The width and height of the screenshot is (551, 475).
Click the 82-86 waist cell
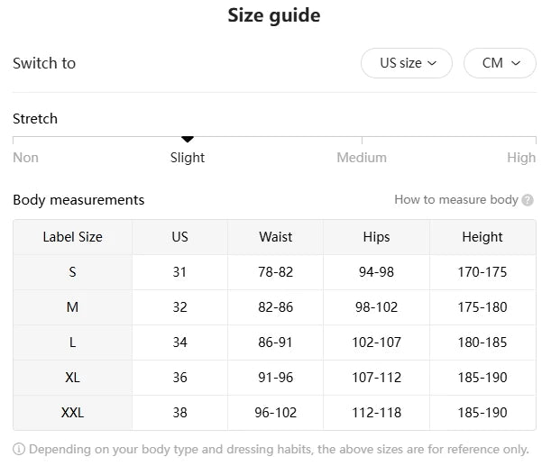pos(275,307)
